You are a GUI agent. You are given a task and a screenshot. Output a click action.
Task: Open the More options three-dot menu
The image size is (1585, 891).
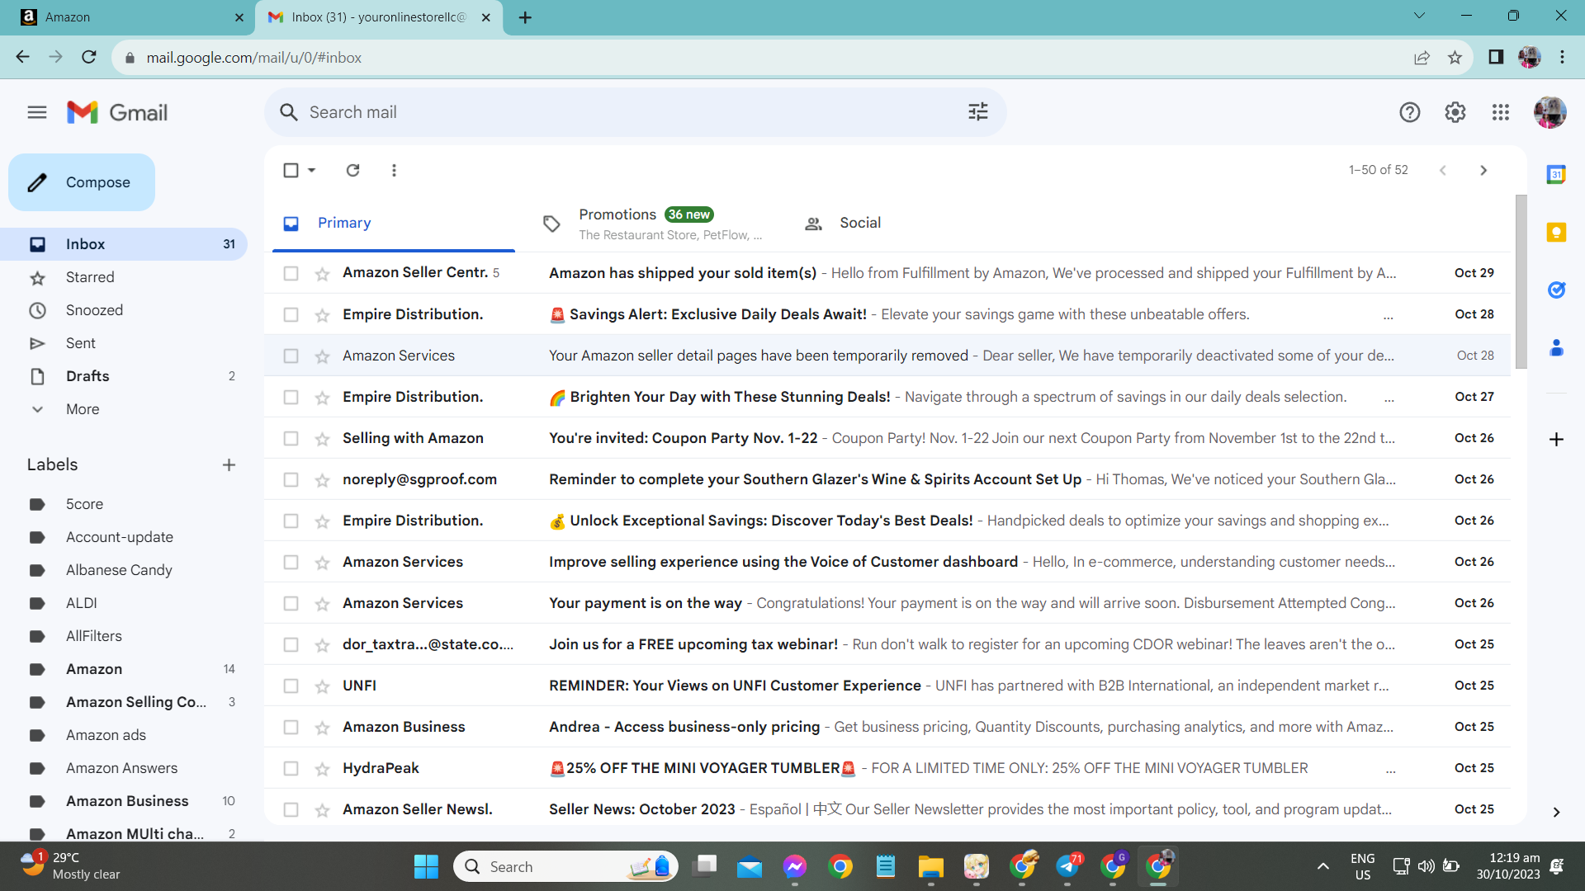pos(394,170)
